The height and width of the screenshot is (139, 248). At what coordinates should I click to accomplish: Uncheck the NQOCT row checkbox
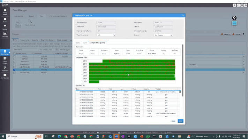coord(14,69)
